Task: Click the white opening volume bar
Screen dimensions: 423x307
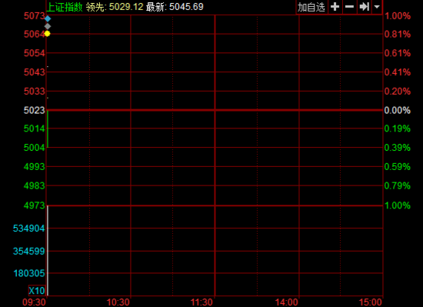Action: point(48,251)
